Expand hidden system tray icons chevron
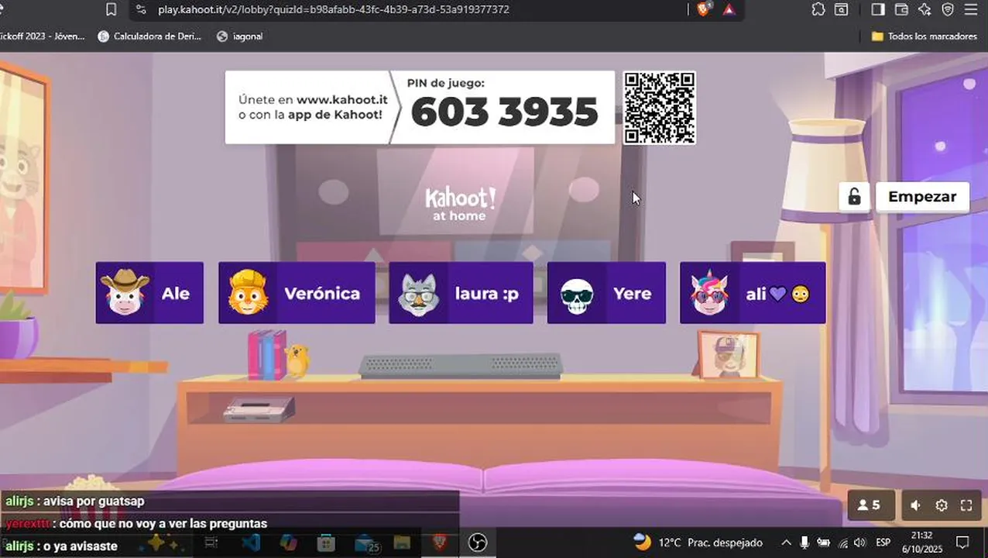Image resolution: width=988 pixels, height=558 pixels. click(786, 542)
